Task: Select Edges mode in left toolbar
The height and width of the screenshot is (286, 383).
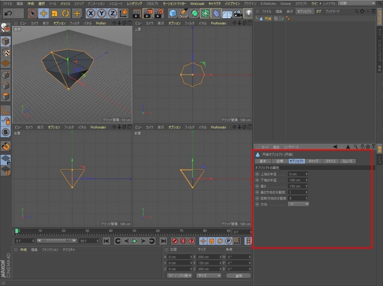Action: [x=5, y=85]
